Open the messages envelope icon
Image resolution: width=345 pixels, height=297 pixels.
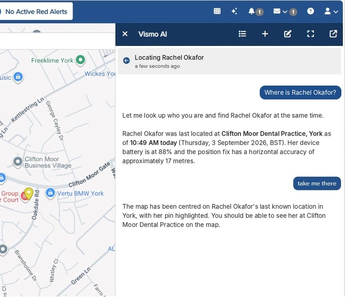(277, 11)
